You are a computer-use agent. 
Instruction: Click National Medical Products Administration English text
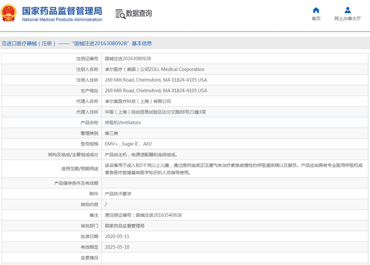coord(62,19)
